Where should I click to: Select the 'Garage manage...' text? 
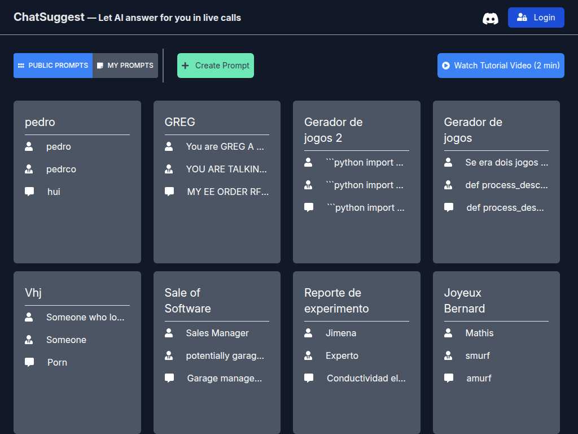click(x=225, y=378)
